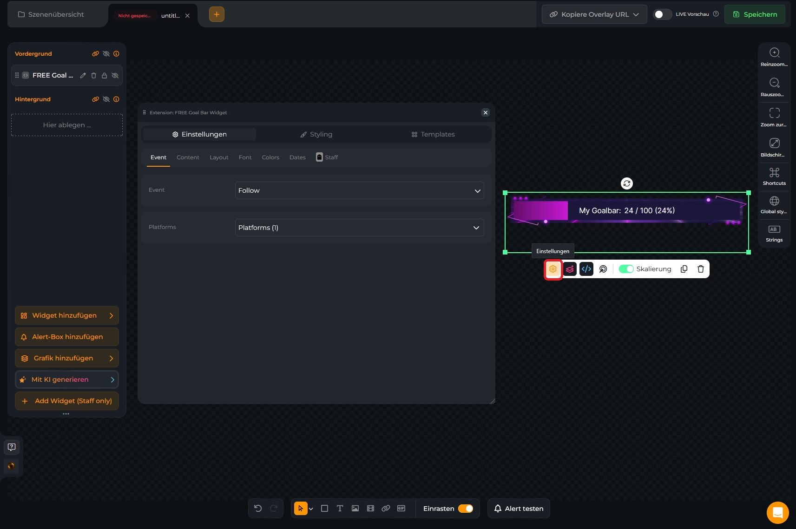Select the text tool in bottom toolbar
796x529 pixels.
tap(340, 509)
